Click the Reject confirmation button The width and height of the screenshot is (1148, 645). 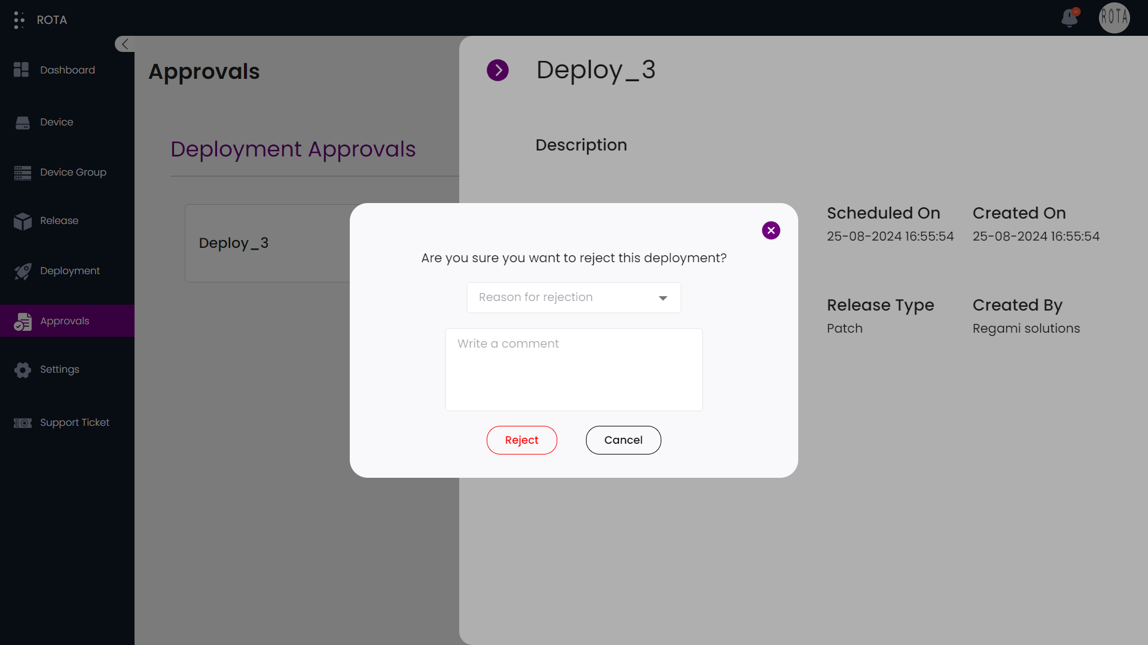[x=522, y=440]
